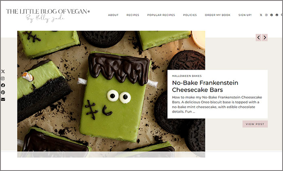Open the Halloween Bakes category link
The height and width of the screenshot is (171, 283).
coord(187,76)
